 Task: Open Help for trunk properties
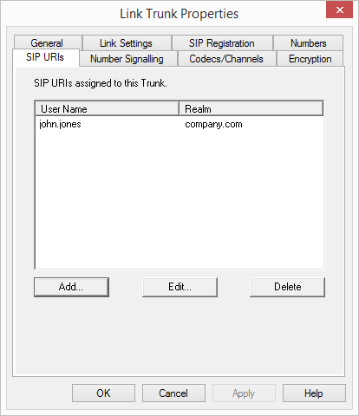(314, 393)
